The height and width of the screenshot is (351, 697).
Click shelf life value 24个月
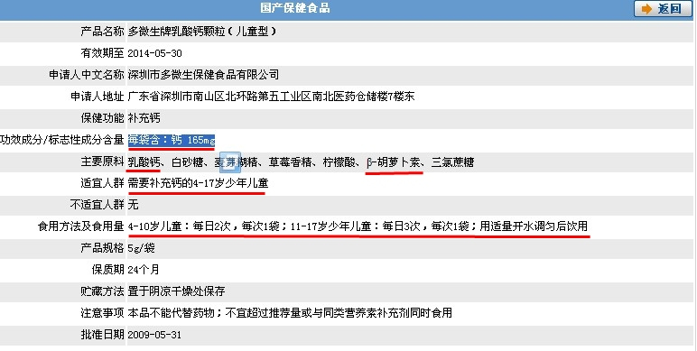(144, 270)
